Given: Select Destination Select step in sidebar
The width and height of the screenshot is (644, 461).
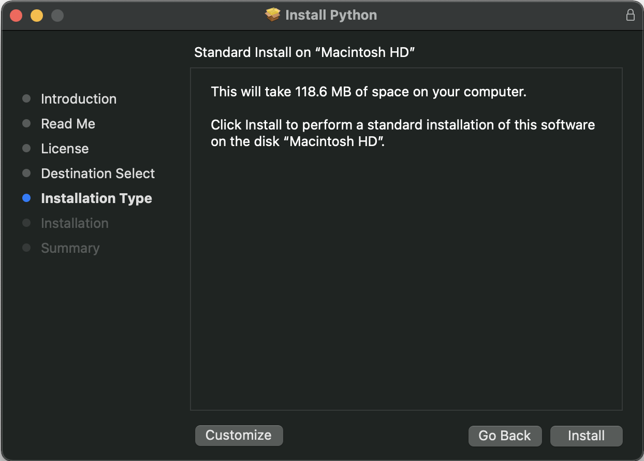Looking at the screenshot, I should 98,174.
